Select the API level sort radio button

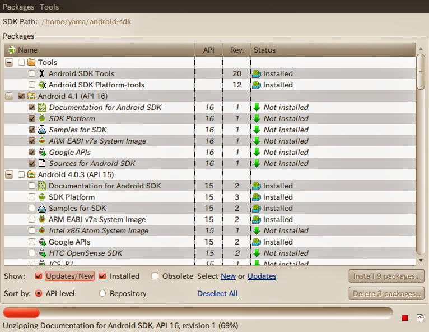click(x=39, y=293)
